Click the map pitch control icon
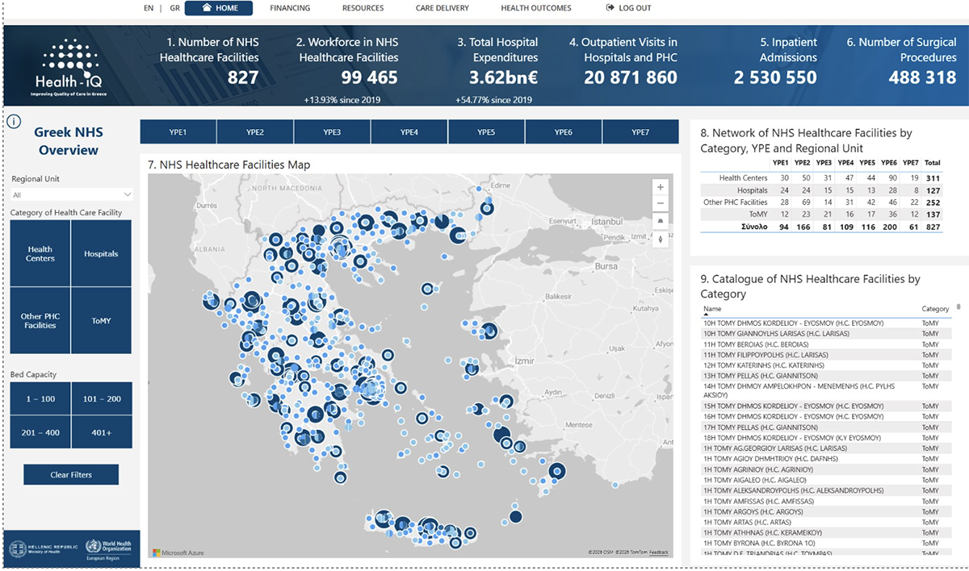 661,221
